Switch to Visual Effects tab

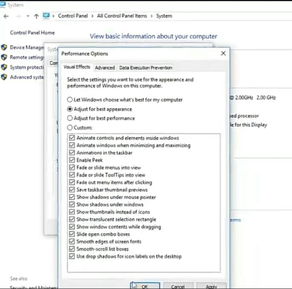coord(77,67)
